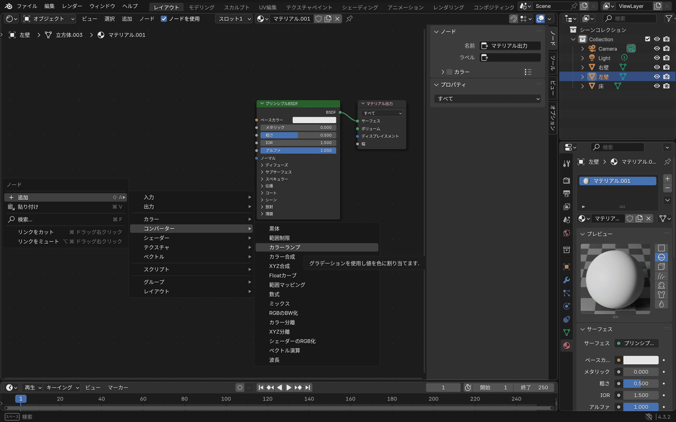Open the View Layer properties tab
The image size is (676, 422).
coord(567,206)
